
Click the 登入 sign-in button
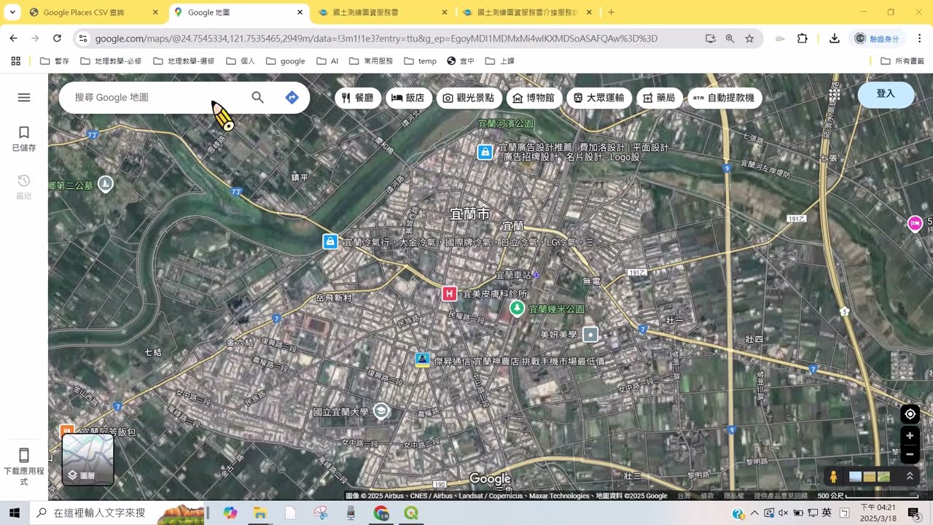click(886, 94)
